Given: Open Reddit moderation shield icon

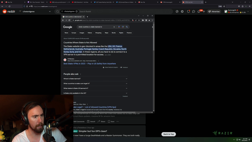Looking at the screenshot, I should coord(188,11).
